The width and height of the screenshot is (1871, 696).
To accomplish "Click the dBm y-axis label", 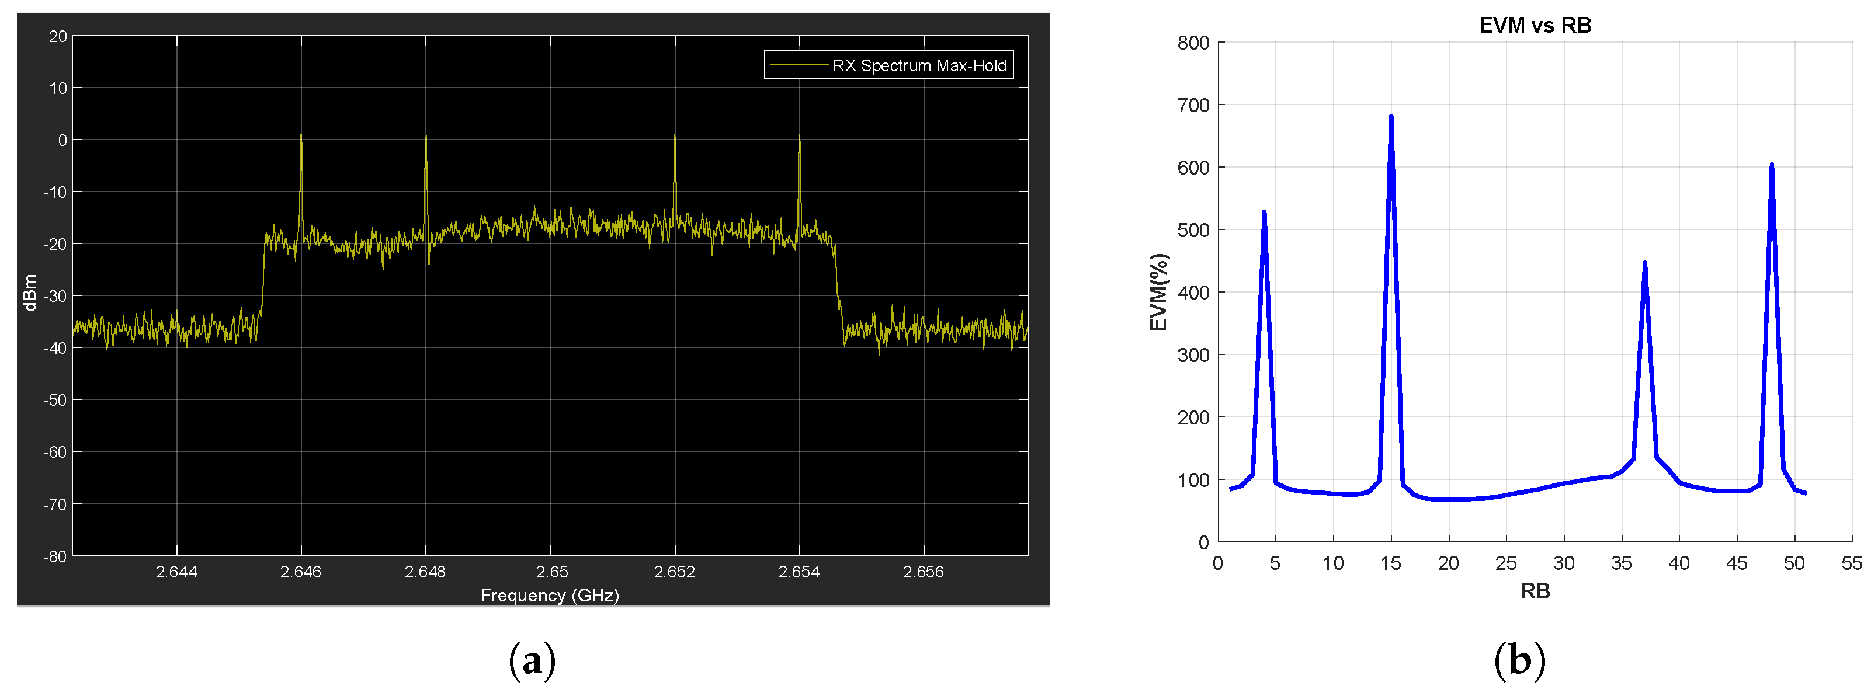I will click(x=30, y=293).
